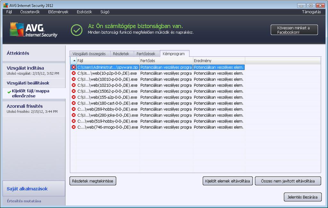Open the Fájl menu
The image size is (328, 208).
click(9, 12)
